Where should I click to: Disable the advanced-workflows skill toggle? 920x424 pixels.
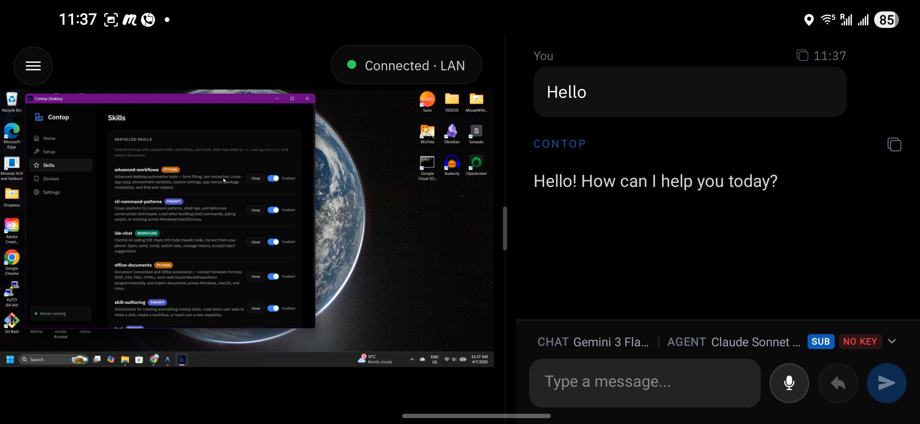(273, 178)
